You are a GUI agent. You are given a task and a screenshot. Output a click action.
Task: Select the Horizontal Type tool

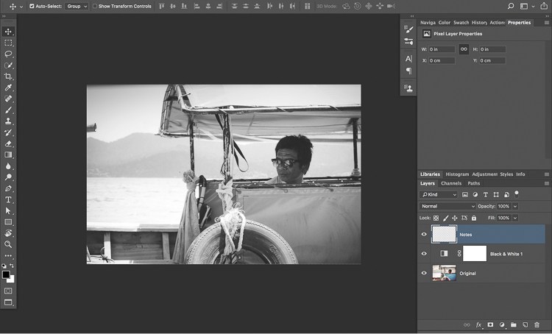pyautogui.click(x=8, y=199)
